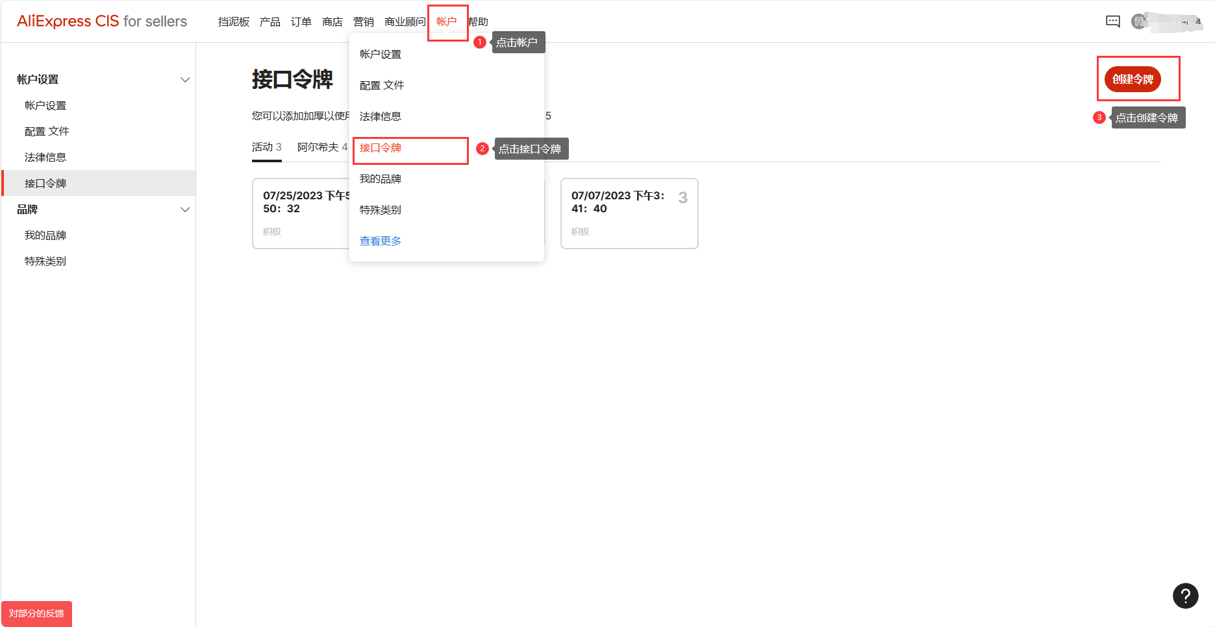
Task: Click the user avatar icon
Action: [1139, 21]
